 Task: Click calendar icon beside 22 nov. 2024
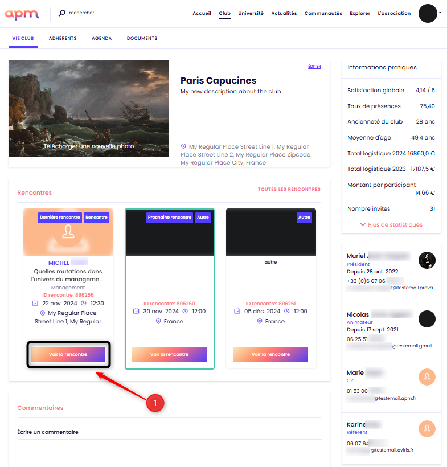35,303
